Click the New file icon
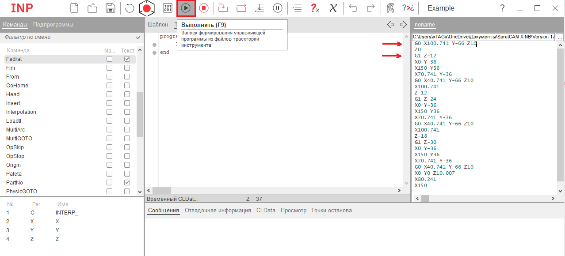 (75, 8)
